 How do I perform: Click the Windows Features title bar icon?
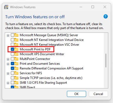[6, 7]
